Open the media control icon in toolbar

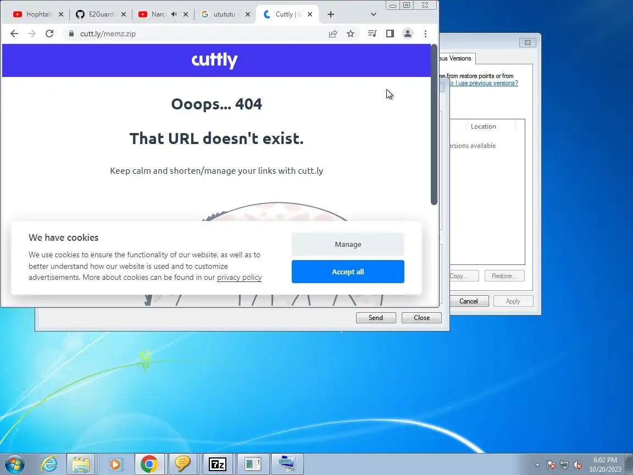pyautogui.click(x=372, y=34)
